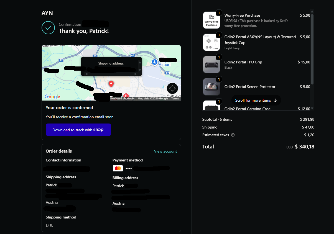Click the 'Worry-Free Purchase' item name

(x=242, y=15)
